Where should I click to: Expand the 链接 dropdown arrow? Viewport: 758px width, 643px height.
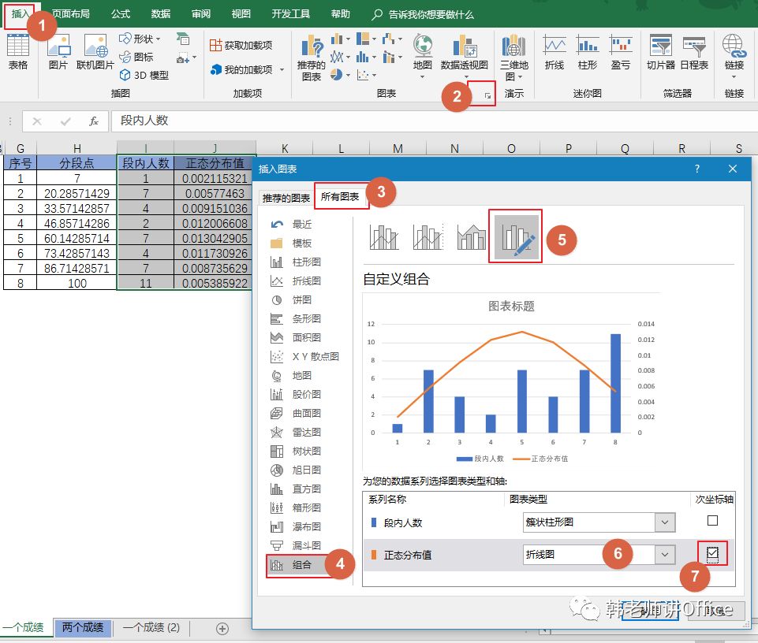734,76
